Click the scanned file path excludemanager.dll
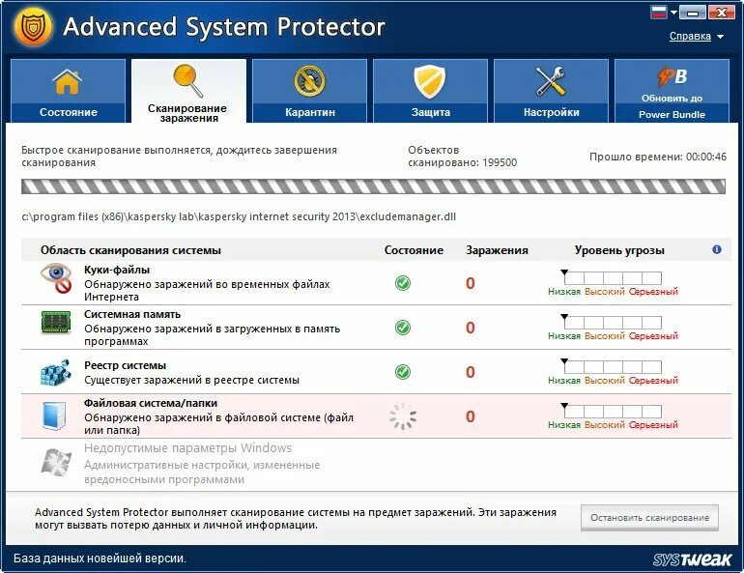 pyautogui.click(x=239, y=216)
